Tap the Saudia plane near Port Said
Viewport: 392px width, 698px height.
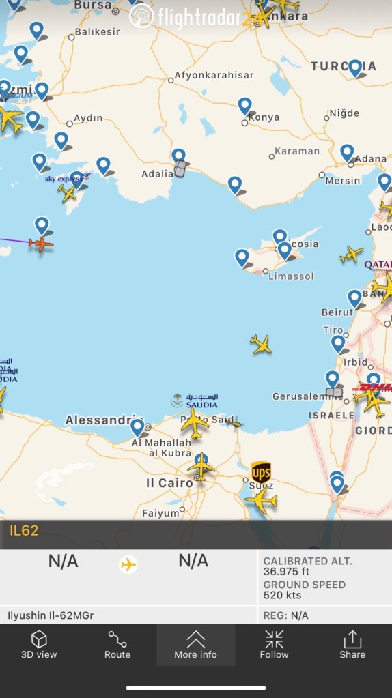pyautogui.click(x=195, y=423)
